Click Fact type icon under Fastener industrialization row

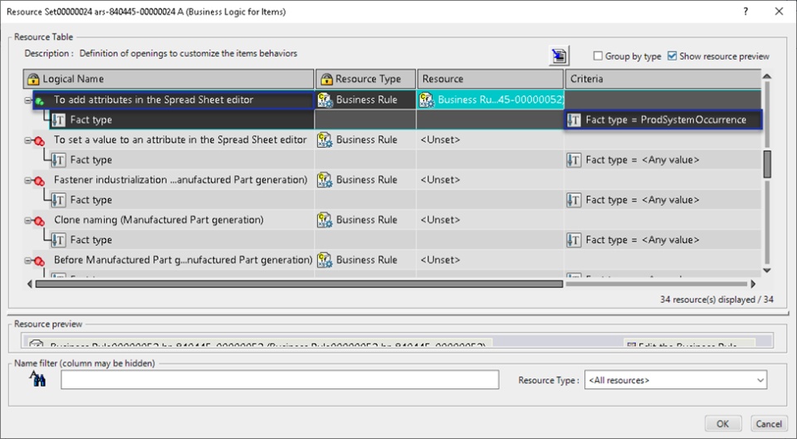click(58, 200)
